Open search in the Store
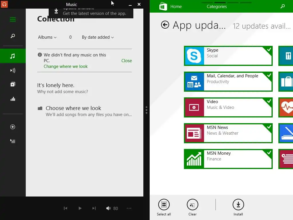The width and height of the screenshot is (293, 220). click(x=282, y=6)
